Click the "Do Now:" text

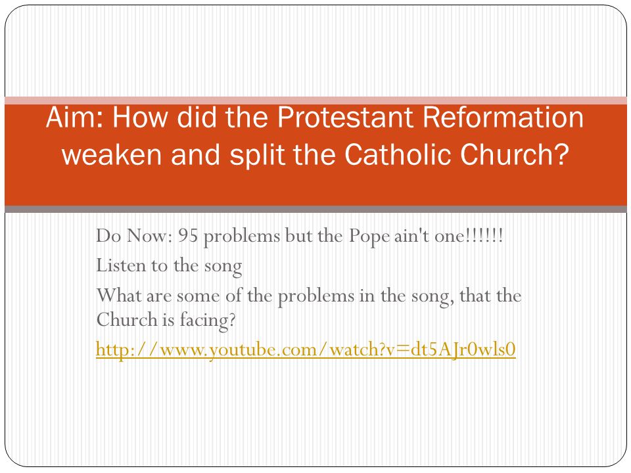(x=134, y=236)
